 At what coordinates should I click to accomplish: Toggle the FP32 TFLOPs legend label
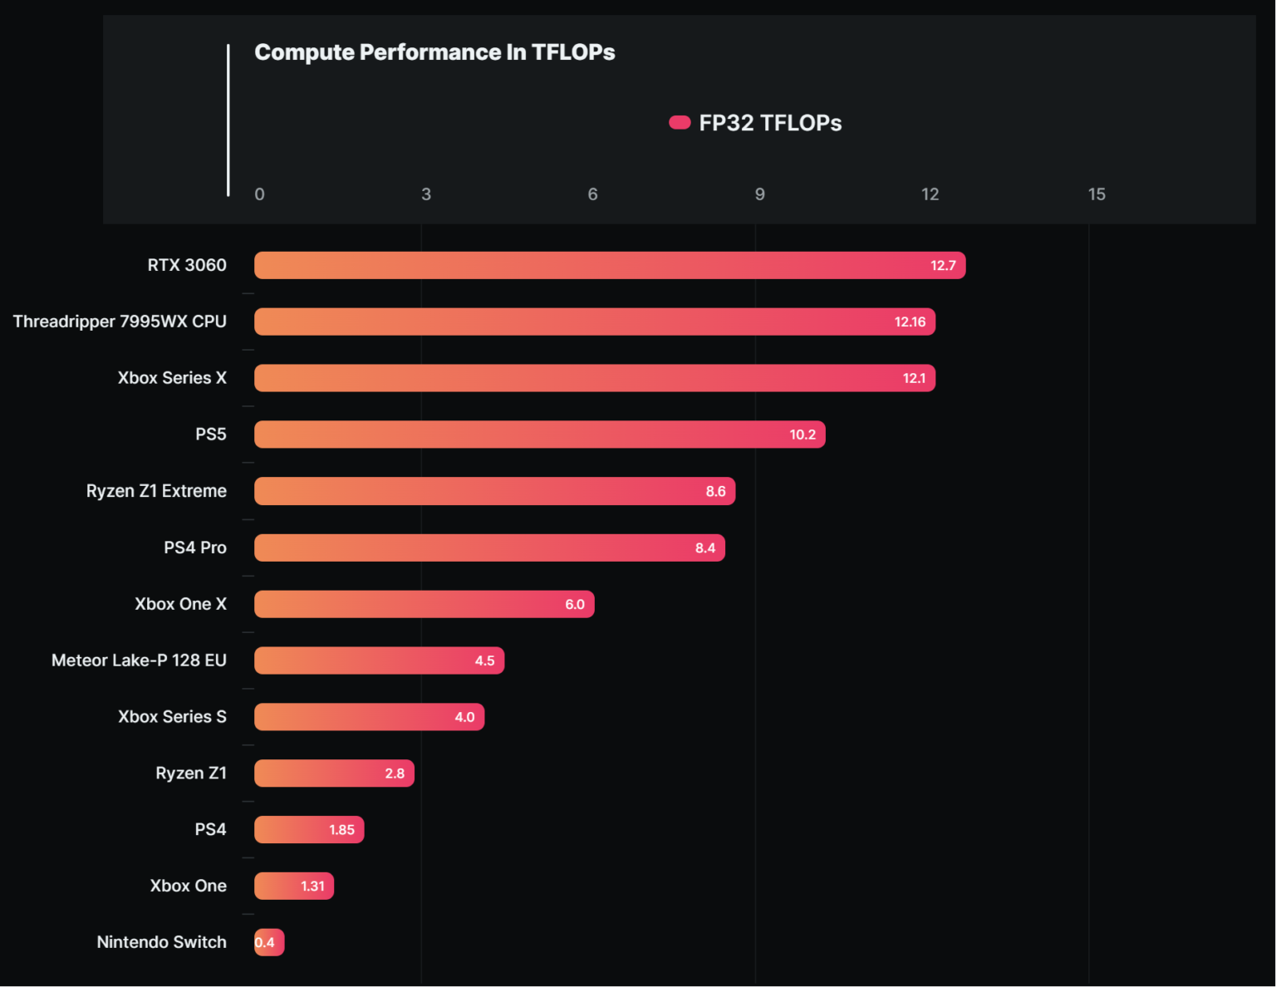[770, 123]
